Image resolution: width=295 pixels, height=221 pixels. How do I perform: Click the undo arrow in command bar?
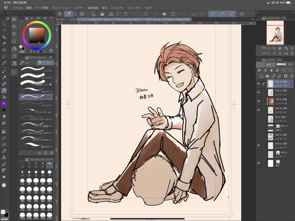126,14
